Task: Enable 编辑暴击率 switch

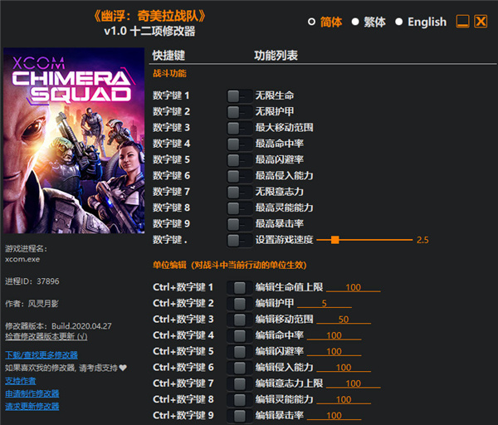Action: point(240,416)
